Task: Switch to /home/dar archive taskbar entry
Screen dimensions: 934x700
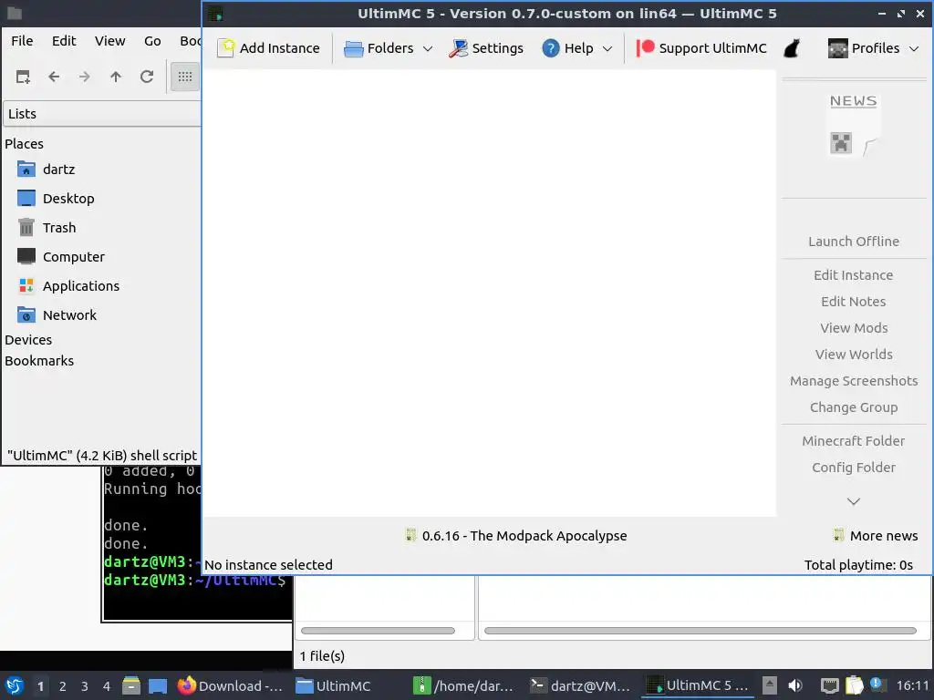Action: 464,685
